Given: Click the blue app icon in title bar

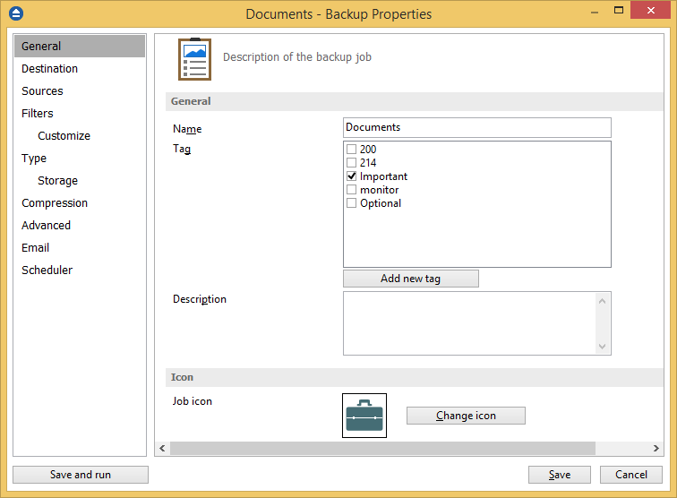Looking at the screenshot, I should 16,13.
